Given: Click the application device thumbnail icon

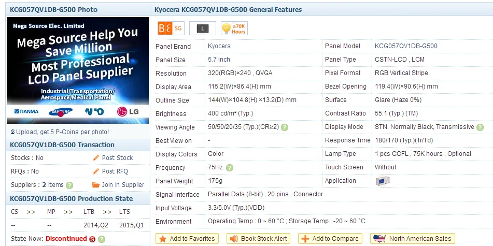Looking at the screenshot, I should 383,181.
